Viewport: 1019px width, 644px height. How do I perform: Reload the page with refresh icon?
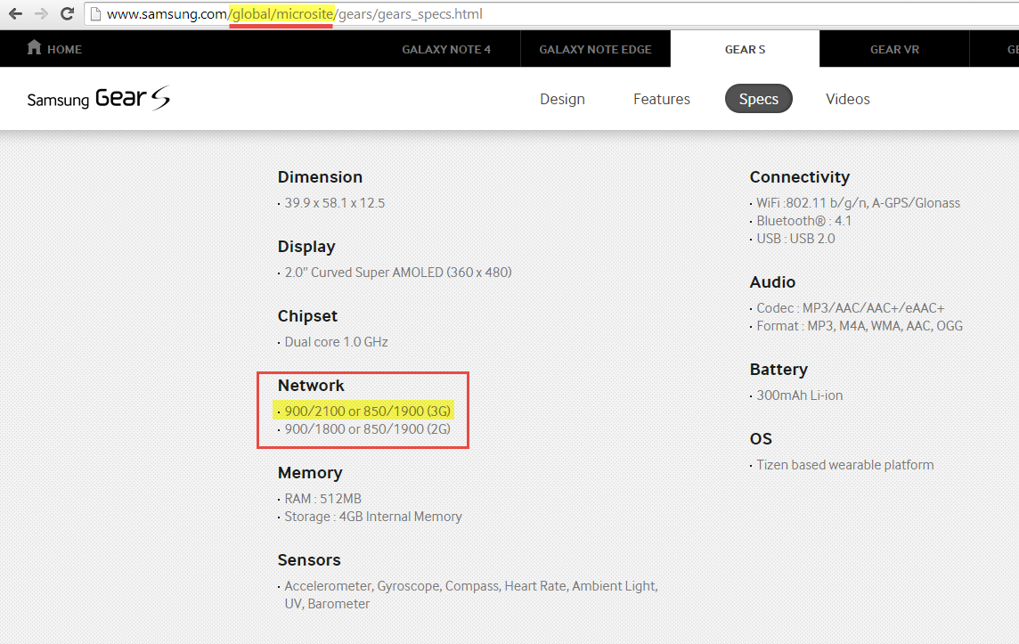(67, 13)
